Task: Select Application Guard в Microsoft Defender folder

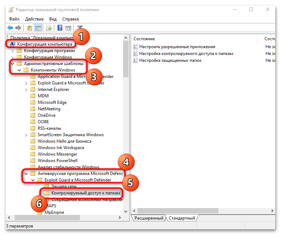Action: pos(76,77)
